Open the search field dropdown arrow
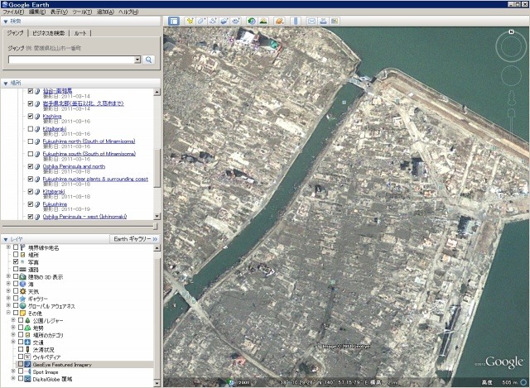Image resolution: width=530 pixels, height=388 pixels. point(137,60)
